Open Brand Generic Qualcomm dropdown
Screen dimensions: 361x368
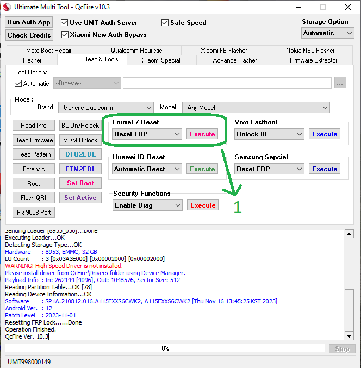coord(106,108)
